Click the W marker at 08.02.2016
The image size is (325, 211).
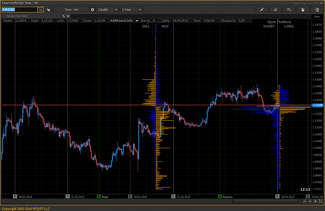(x=15, y=196)
